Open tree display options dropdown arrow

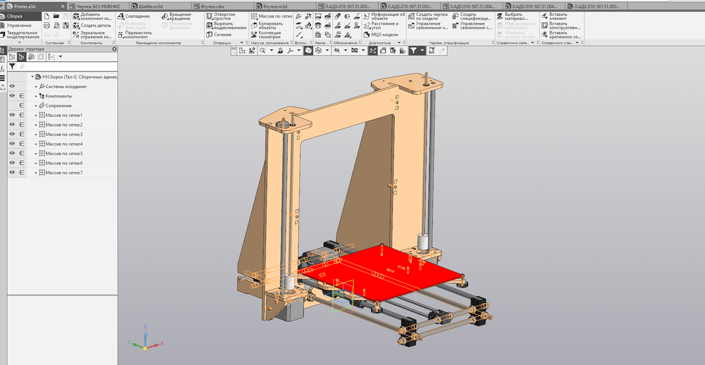click(60, 57)
